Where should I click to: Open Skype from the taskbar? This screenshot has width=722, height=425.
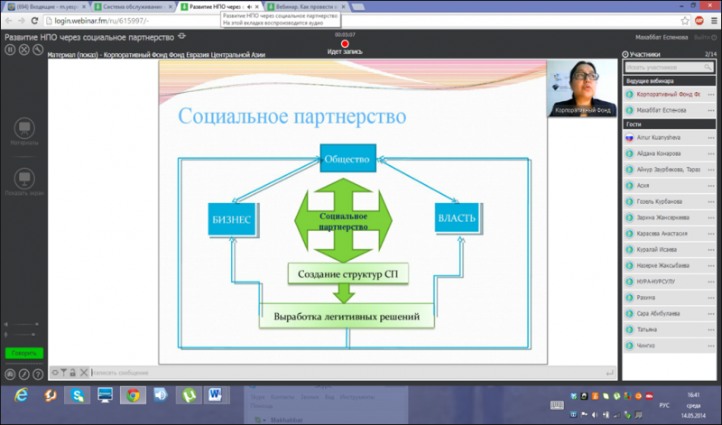tap(77, 395)
